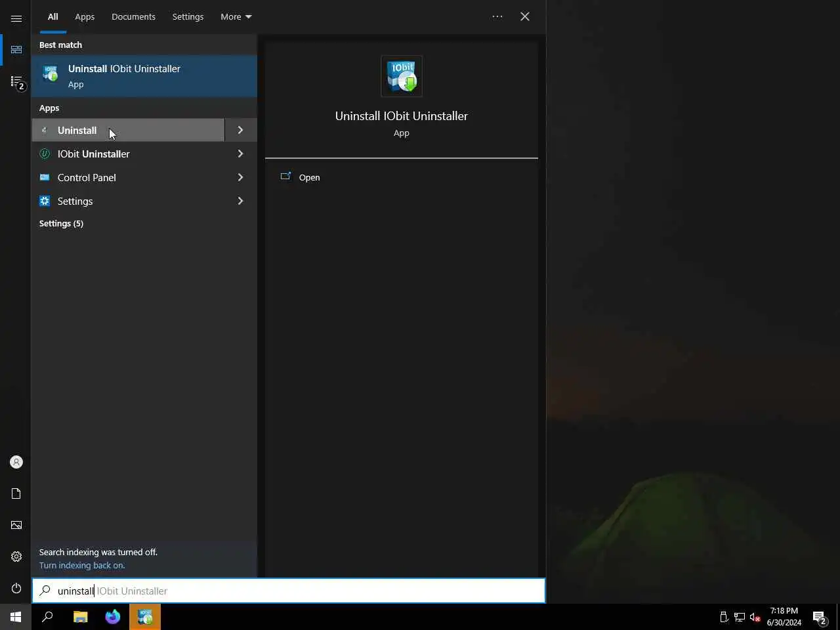
Task: Click the more options ellipsis icon
Action: click(x=497, y=16)
